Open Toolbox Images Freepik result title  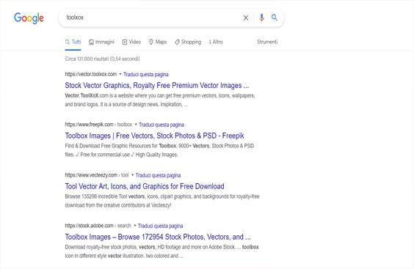pos(154,136)
